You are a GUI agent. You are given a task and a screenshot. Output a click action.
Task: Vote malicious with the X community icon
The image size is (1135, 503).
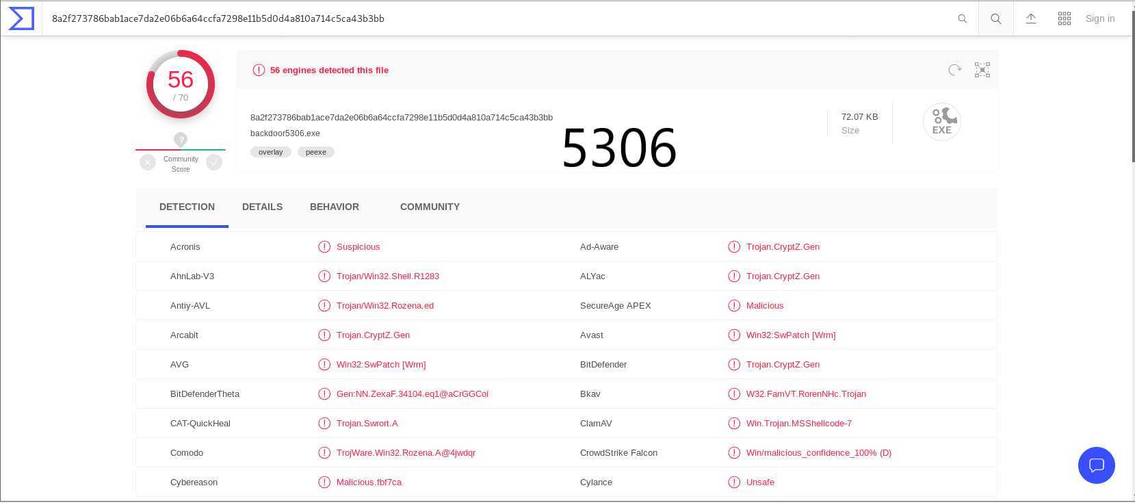click(148, 162)
